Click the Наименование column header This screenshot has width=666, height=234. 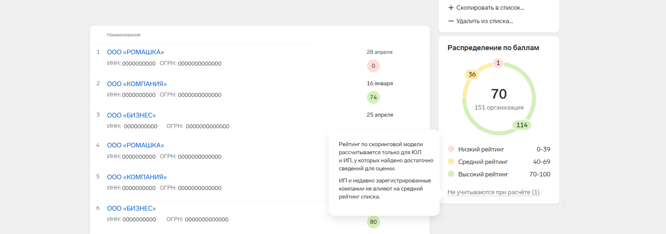pyautogui.click(x=124, y=35)
